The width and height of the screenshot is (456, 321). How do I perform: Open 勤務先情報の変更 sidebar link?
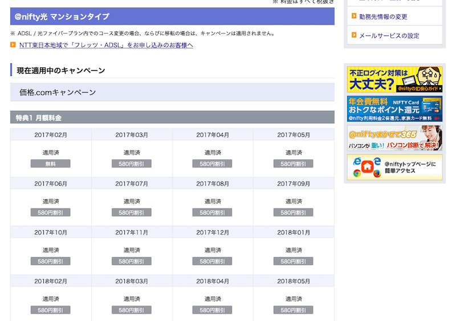[383, 17]
